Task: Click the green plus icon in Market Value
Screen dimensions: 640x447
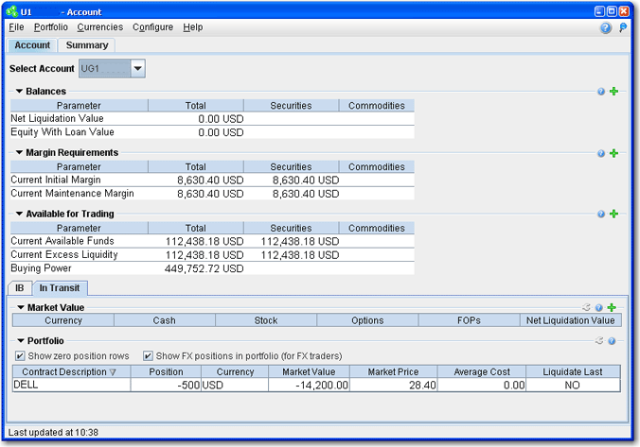Action: tap(612, 307)
